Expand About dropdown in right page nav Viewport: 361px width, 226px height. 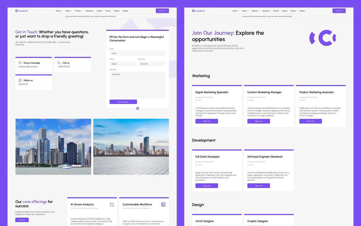pyautogui.click(x=245, y=11)
